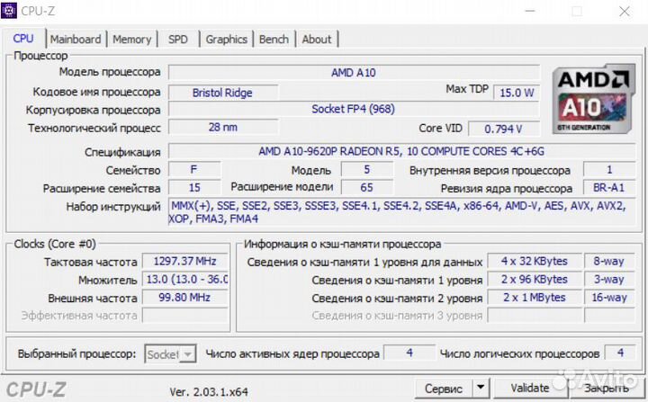This screenshot has width=648, height=402.
Task: Click the processor model field AMD A10
Action: point(354,73)
